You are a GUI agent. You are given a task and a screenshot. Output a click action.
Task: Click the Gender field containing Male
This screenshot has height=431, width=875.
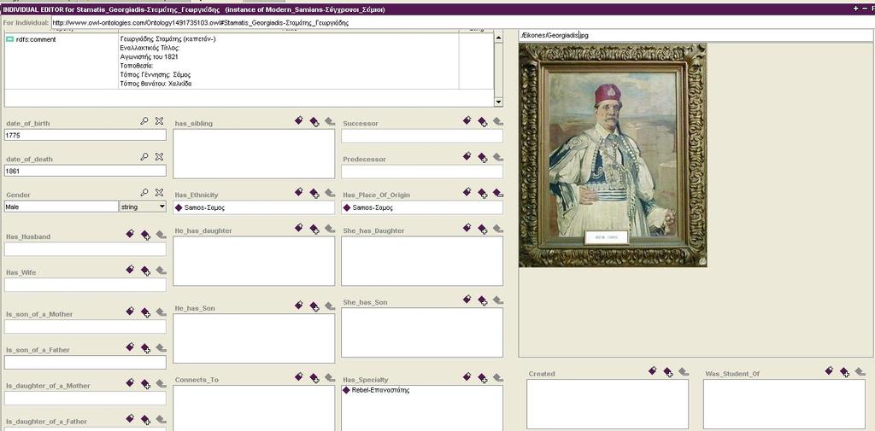click(62, 207)
